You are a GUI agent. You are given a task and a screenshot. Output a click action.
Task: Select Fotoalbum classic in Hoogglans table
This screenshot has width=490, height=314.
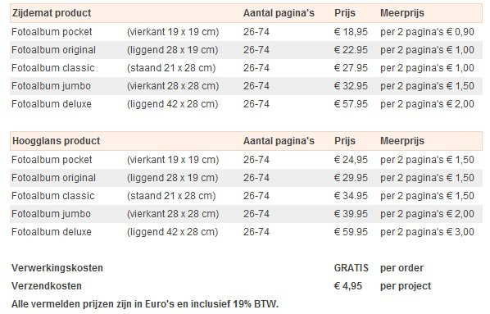pyautogui.click(x=52, y=196)
